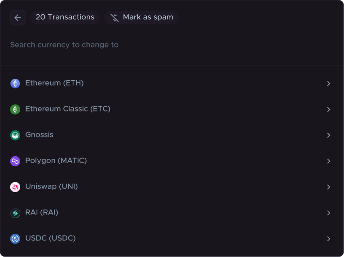The image size is (344, 257).
Task: Open the Polygon (MATIC) row chevron
Action: pos(329,161)
